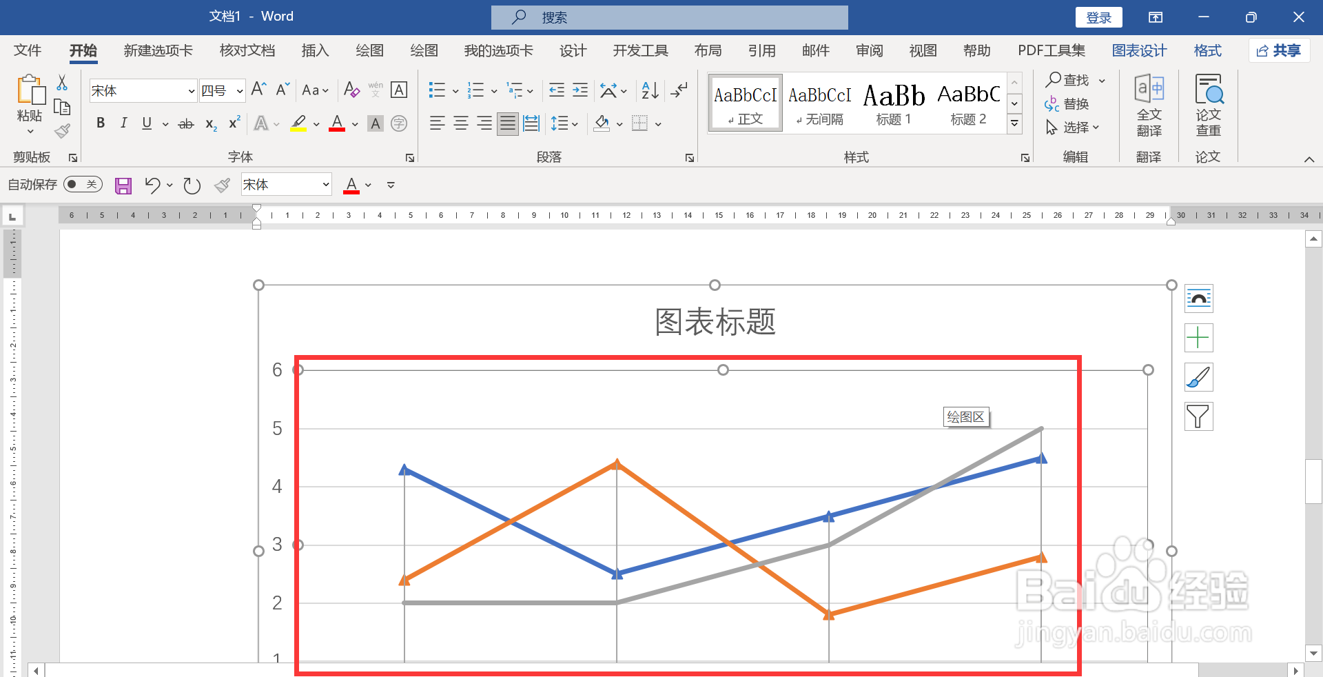The image size is (1323, 677).
Task: Toggle Italic formatting
Action: 124,123
